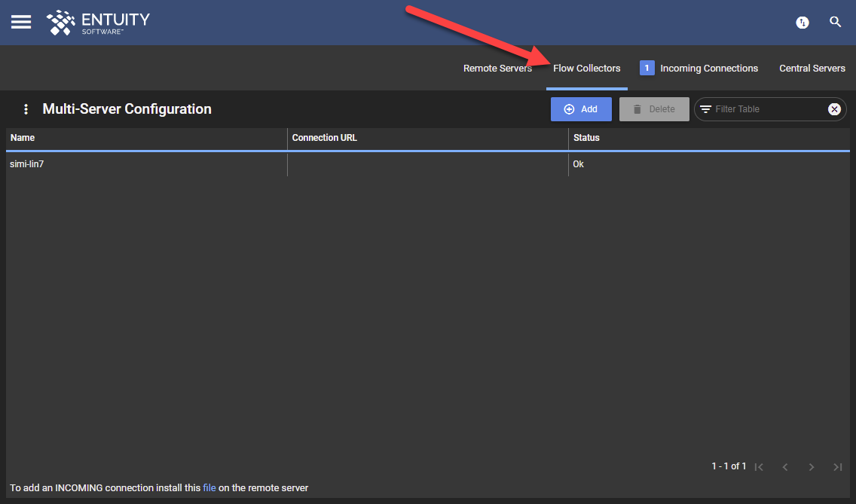Go to the previous page
Screen dimensions: 856x504
point(785,467)
